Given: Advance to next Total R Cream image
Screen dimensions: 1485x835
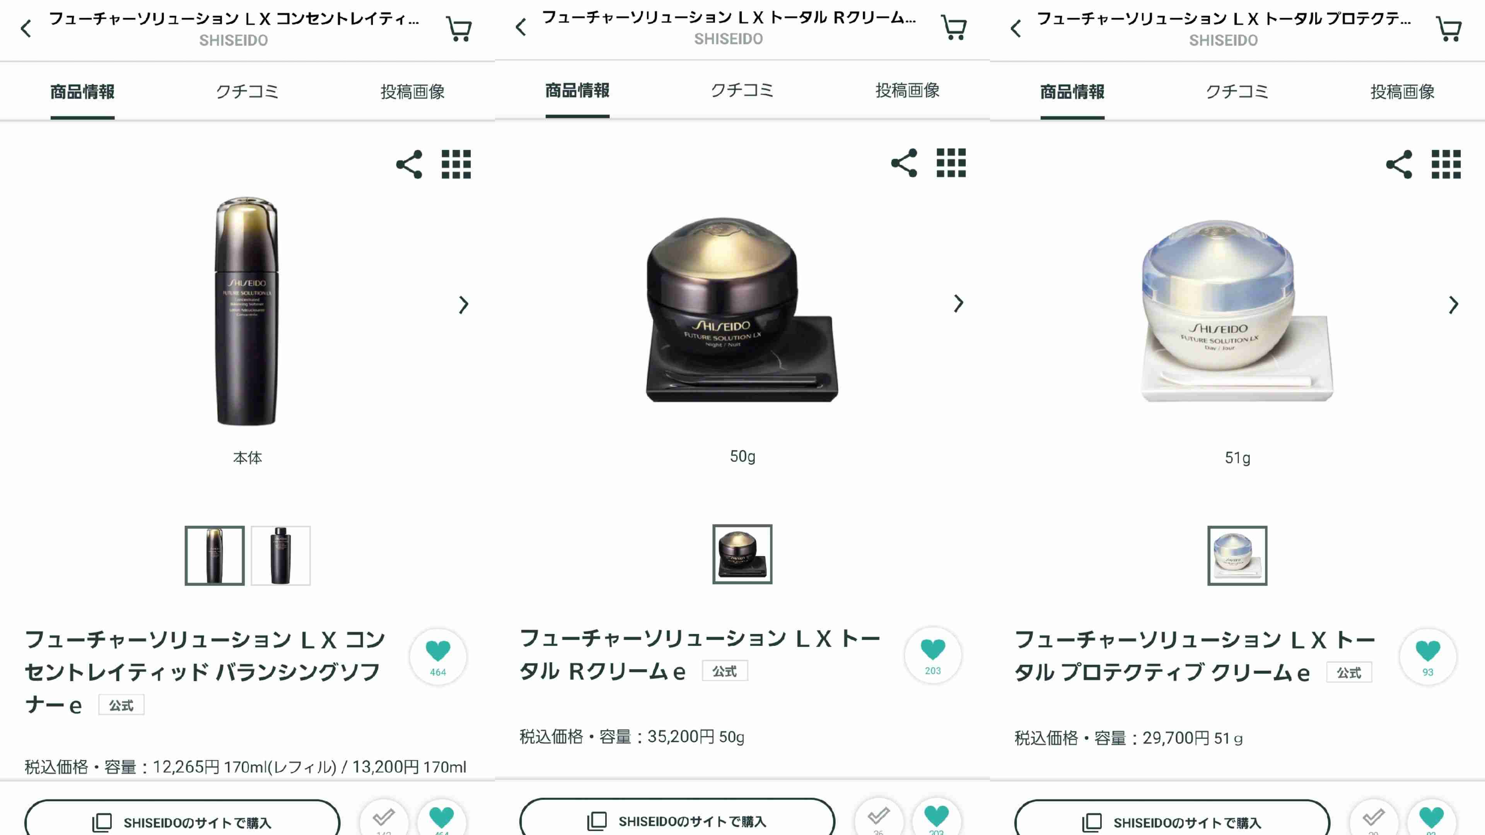Looking at the screenshot, I should [x=958, y=303].
